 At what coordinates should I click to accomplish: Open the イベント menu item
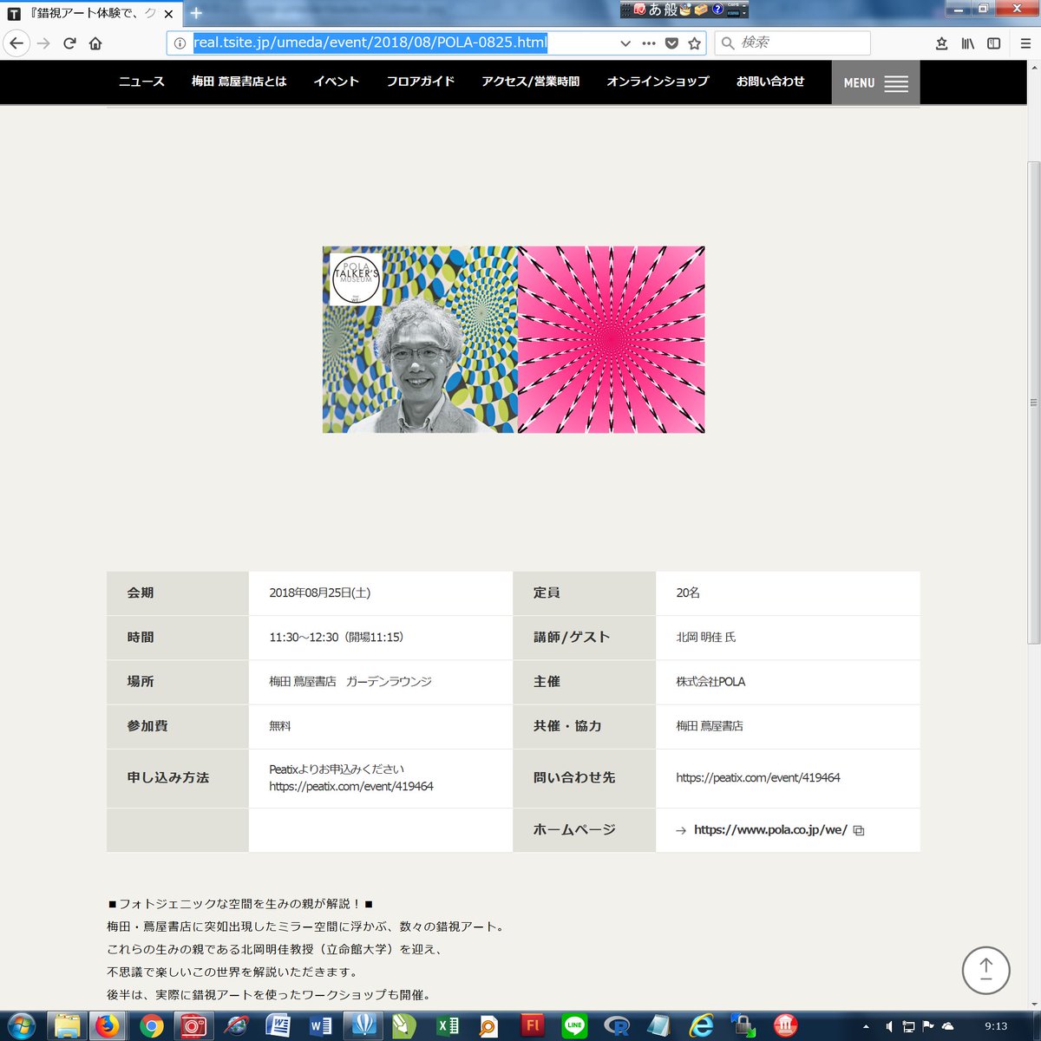(x=336, y=82)
